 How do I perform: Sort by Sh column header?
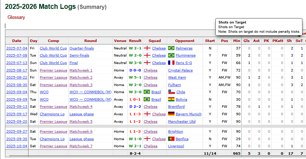pyautogui.click(x=289, y=41)
